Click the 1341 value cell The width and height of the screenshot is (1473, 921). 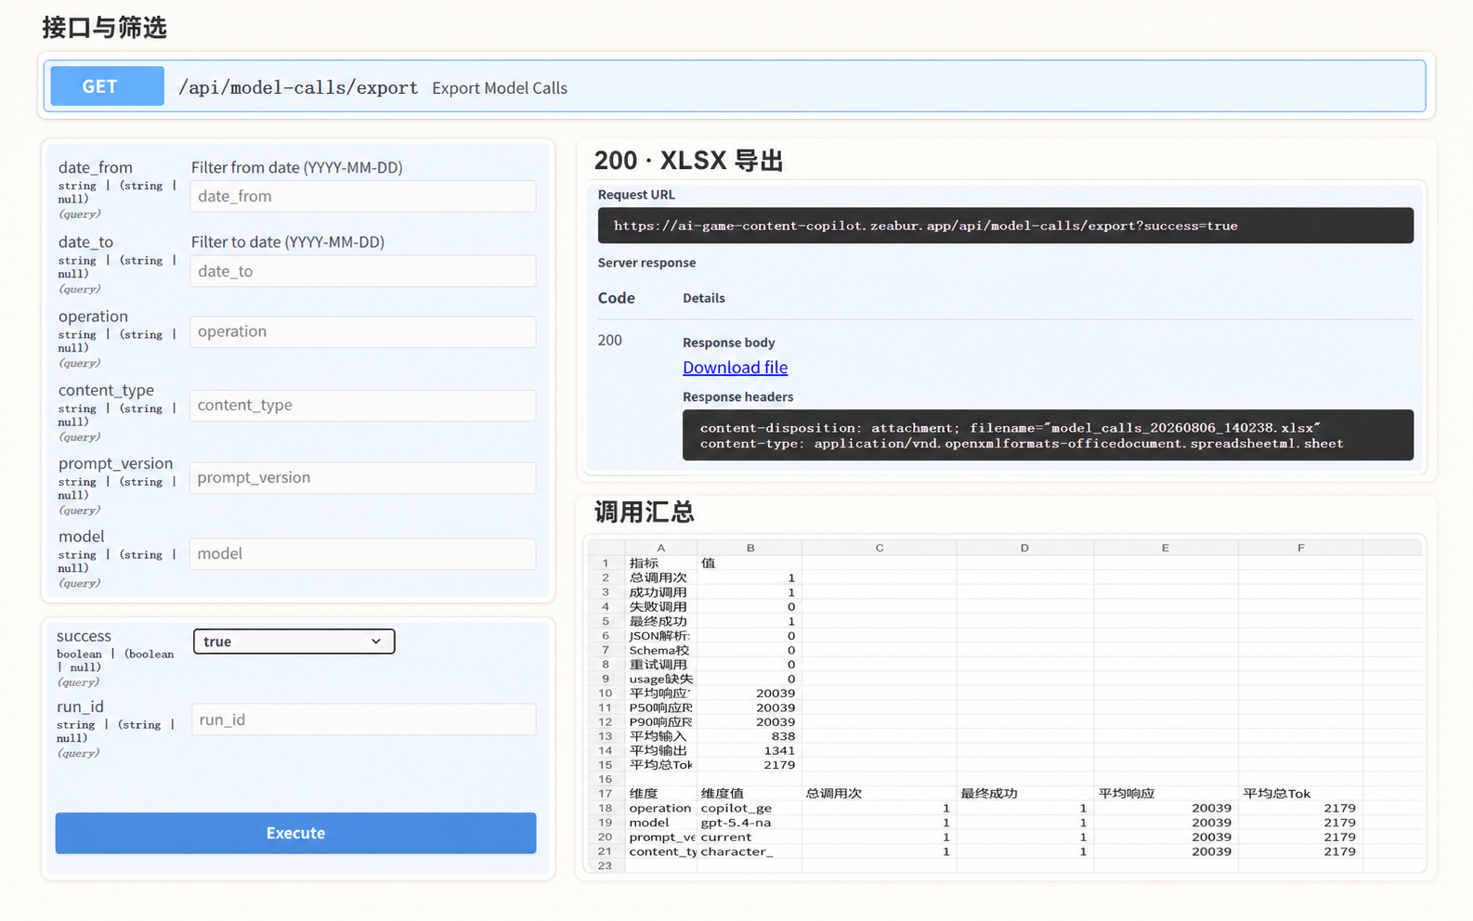(x=750, y=750)
